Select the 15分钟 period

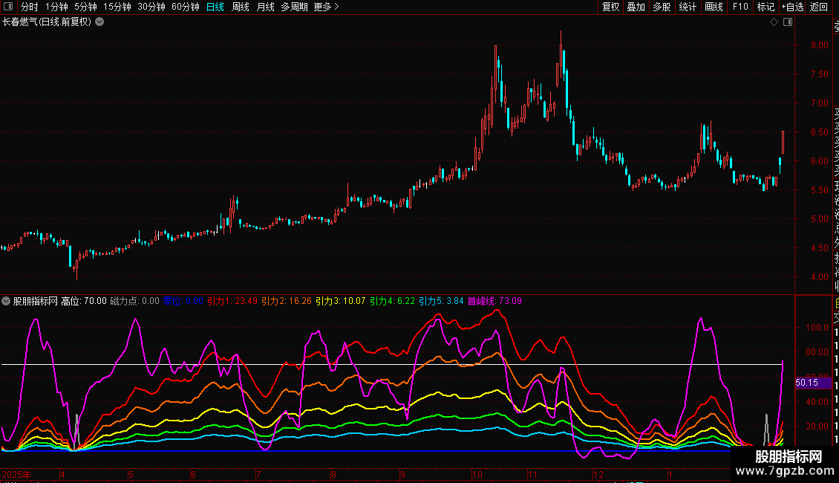(x=117, y=7)
